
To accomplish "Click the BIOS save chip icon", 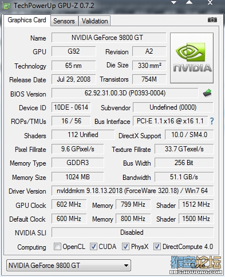I will tap(207, 93).
